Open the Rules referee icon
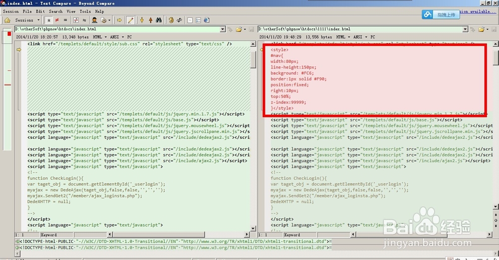The width and height of the screenshot is (499, 260). (94, 20)
